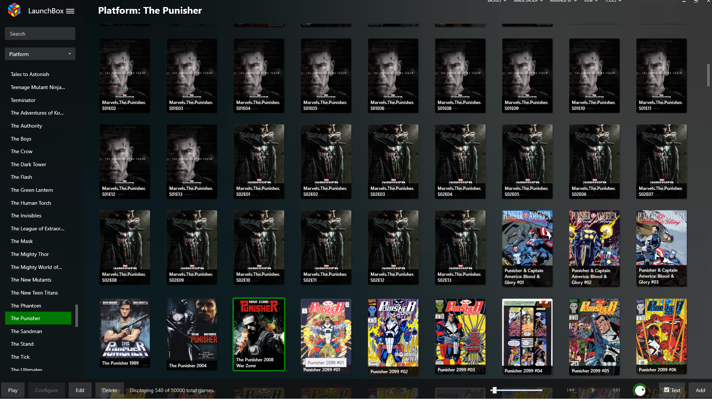Viewport: 712px width, 401px height.
Task: Select Punisher 2099 #02 comic cover
Action: pyautogui.click(x=393, y=337)
